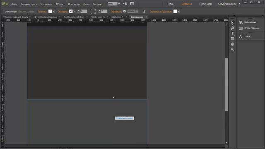The height and width of the screenshot is (149, 265).
Task: Open the browser fill dropdown arrow
Action: pyautogui.click(x=178, y=11)
